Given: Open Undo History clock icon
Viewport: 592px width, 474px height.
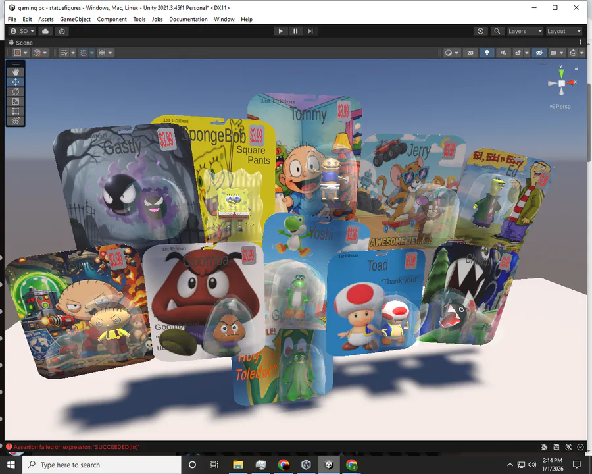Looking at the screenshot, I should click(x=480, y=31).
